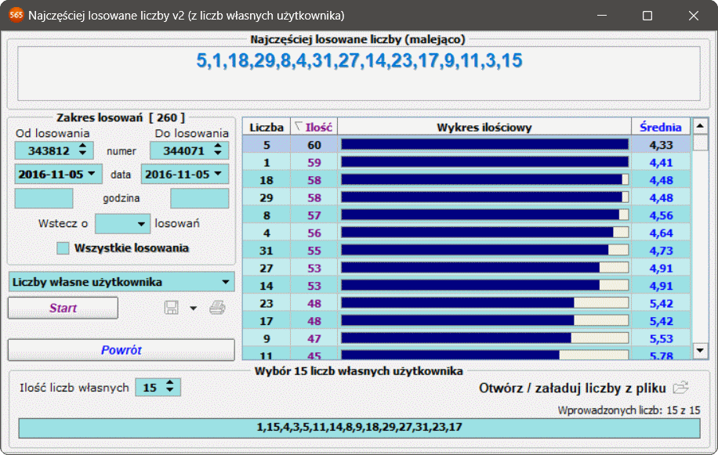The height and width of the screenshot is (455, 718).
Task: Open the Wstecz o losowań dropdown
Action: tap(141, 224)
